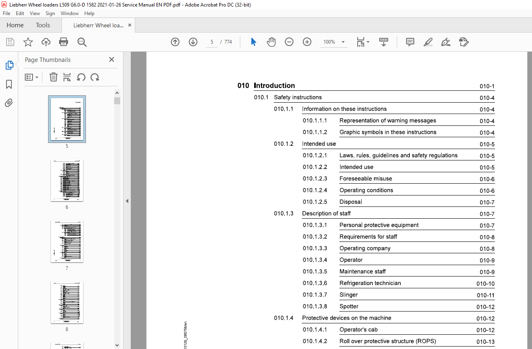Rotate page clockwise icon
Viewport: 532px width, 349px height.
pyautogui.click(x=95, y=77)
